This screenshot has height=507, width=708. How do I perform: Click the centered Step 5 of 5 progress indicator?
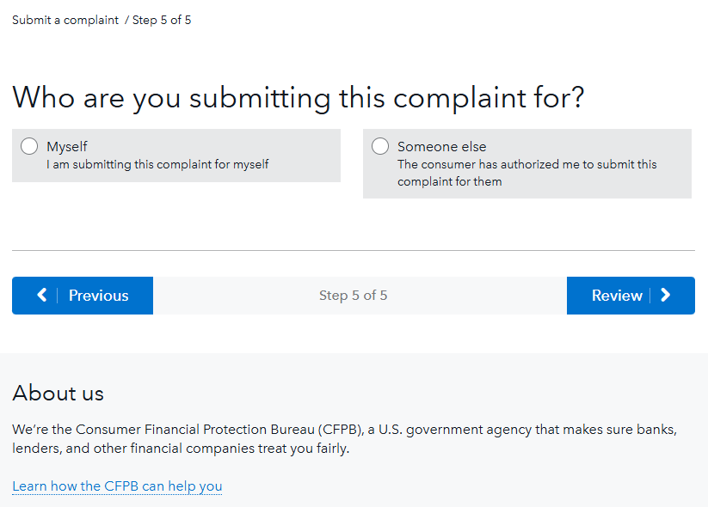click(353, 296)
